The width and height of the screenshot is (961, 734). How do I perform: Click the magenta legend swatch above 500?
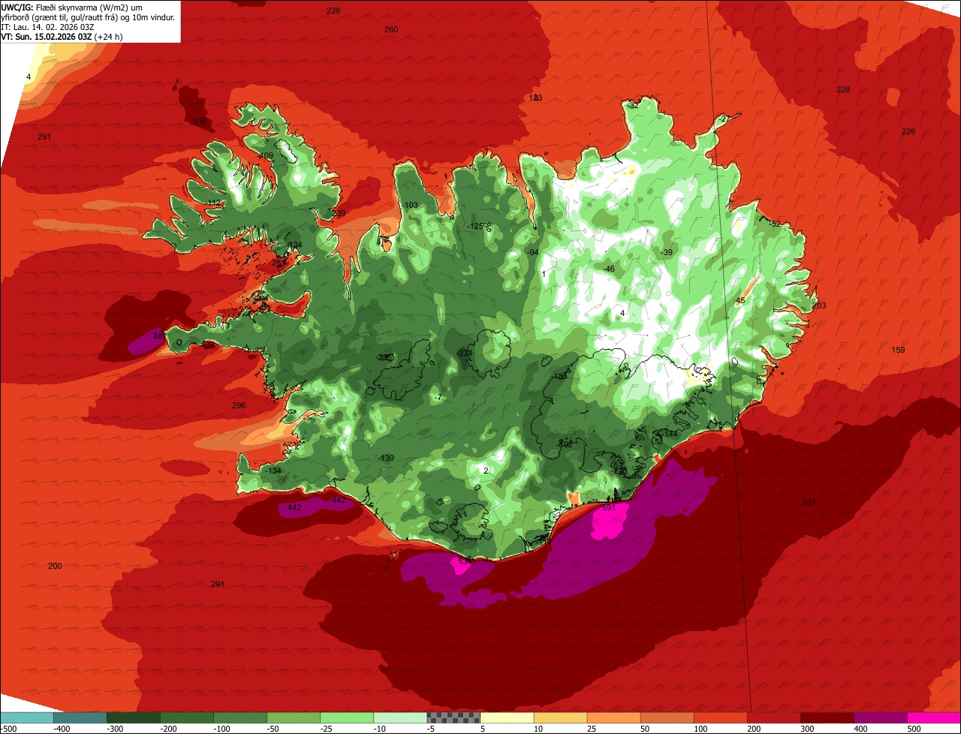[934, 717]
